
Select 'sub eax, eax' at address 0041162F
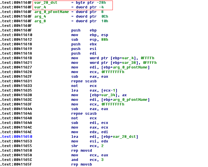coord(90,77)
